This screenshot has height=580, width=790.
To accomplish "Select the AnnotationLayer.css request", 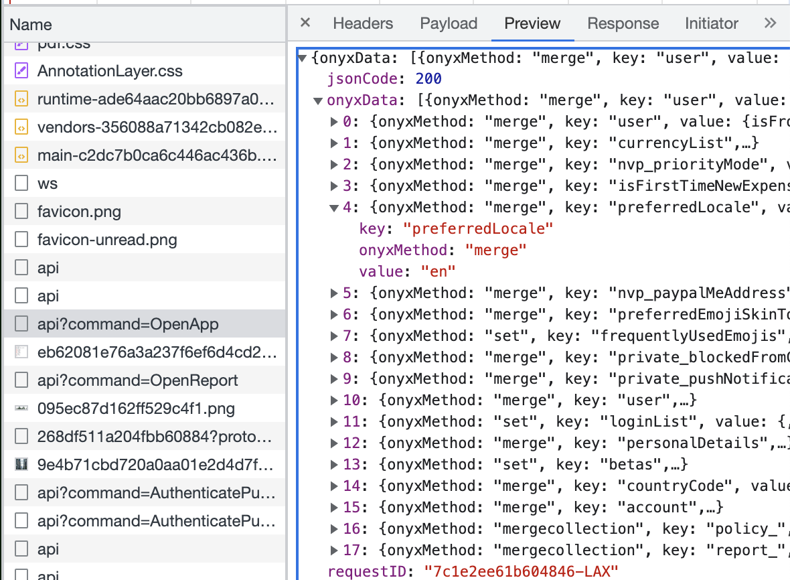I will [x=145, y=70].
